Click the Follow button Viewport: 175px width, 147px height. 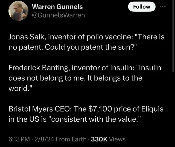pyautogui.click(x=141, y=7)
